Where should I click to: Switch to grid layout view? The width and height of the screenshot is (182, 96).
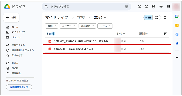pos(157,18)
